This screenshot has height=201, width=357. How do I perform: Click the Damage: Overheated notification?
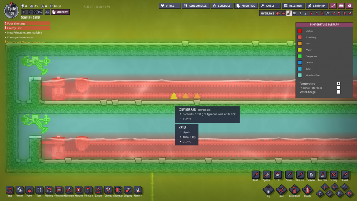coord(20,38)
